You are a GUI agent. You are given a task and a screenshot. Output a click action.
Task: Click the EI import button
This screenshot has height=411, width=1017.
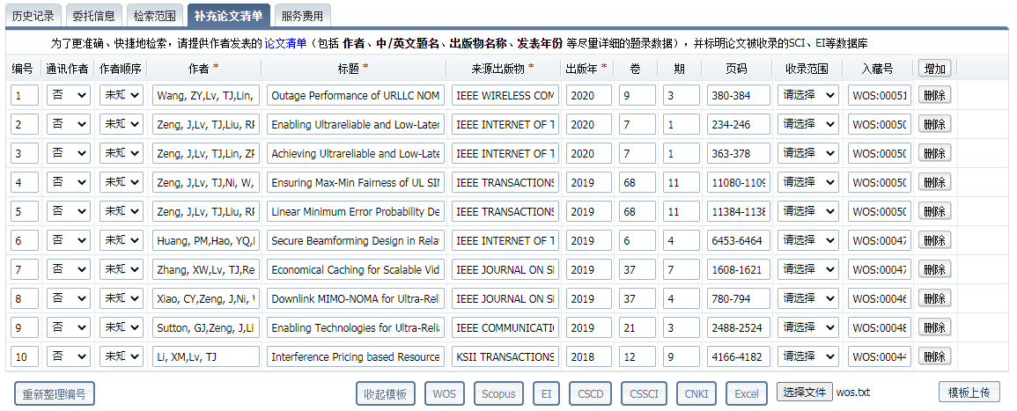tap(546, 393)
